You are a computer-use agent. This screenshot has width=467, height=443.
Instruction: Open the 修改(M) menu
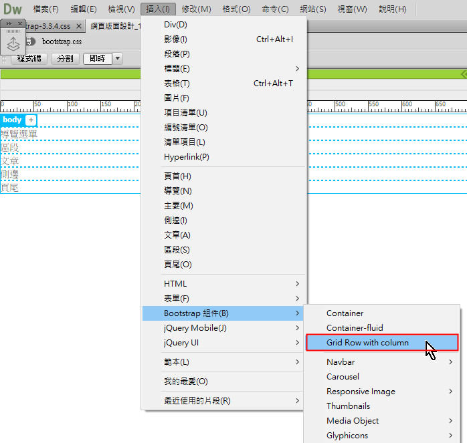pyautogui.click(x=196, y=9)
